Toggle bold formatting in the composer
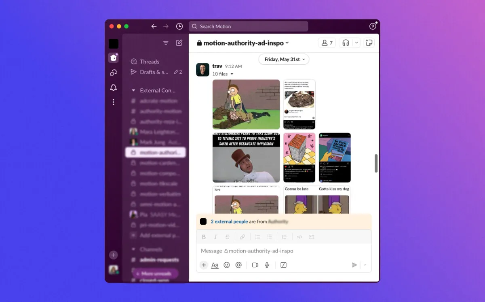The image size is (485, 302). coord(204,237)
